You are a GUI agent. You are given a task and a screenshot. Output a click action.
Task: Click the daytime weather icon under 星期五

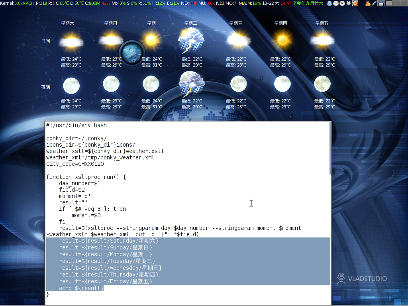click(322, 40)
